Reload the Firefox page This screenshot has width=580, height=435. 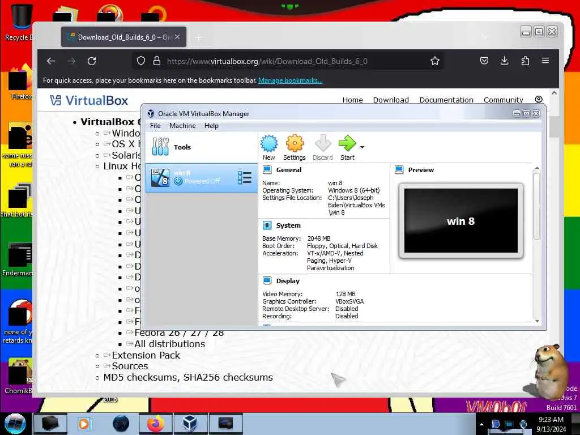pos(92,61)
